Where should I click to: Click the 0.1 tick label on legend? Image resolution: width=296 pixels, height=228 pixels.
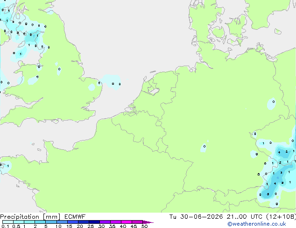[x=5, y=226]
